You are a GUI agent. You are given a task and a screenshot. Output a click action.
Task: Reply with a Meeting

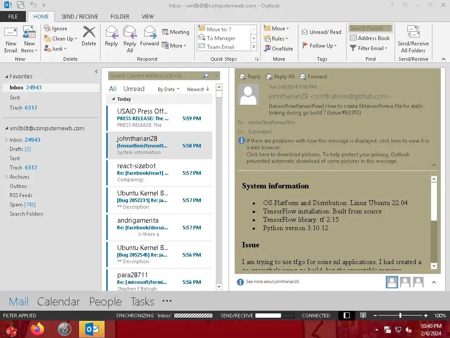click(x=176, y=32)
